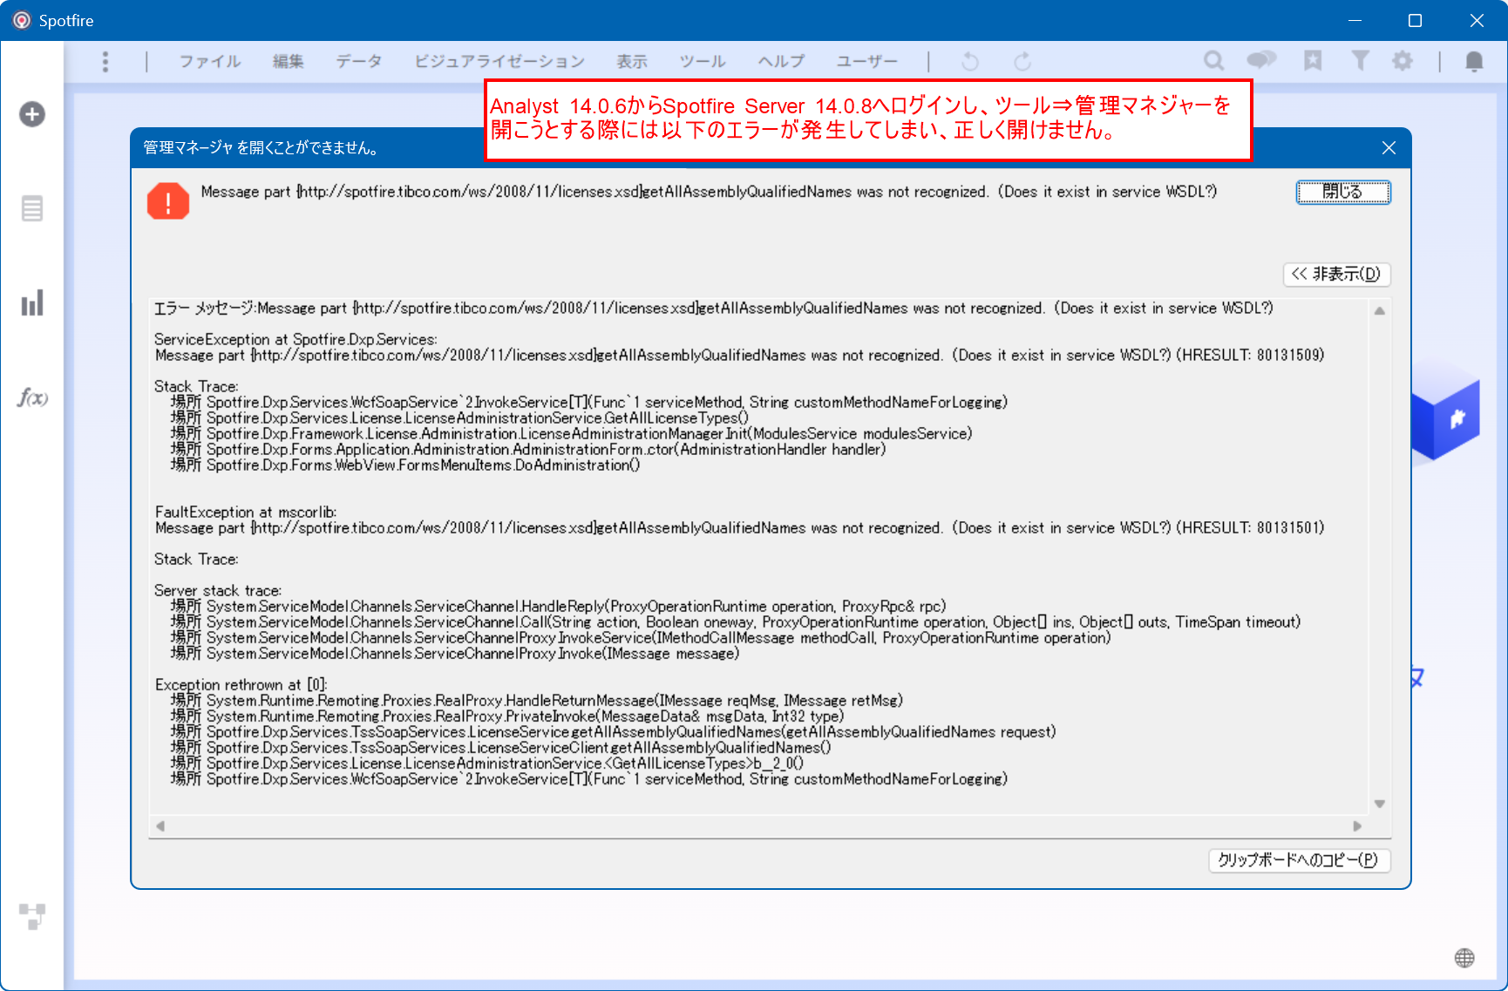
Task: Click the 'FaultException at mscorlib:' line
Action: pos(246,512)
